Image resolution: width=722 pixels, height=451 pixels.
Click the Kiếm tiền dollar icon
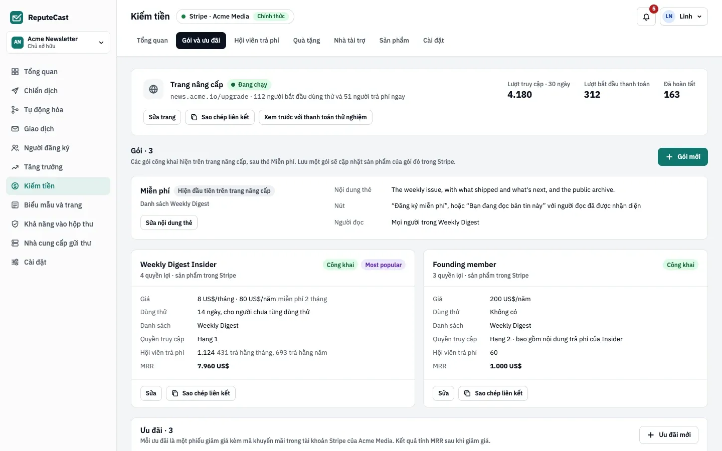click(15, 186)
